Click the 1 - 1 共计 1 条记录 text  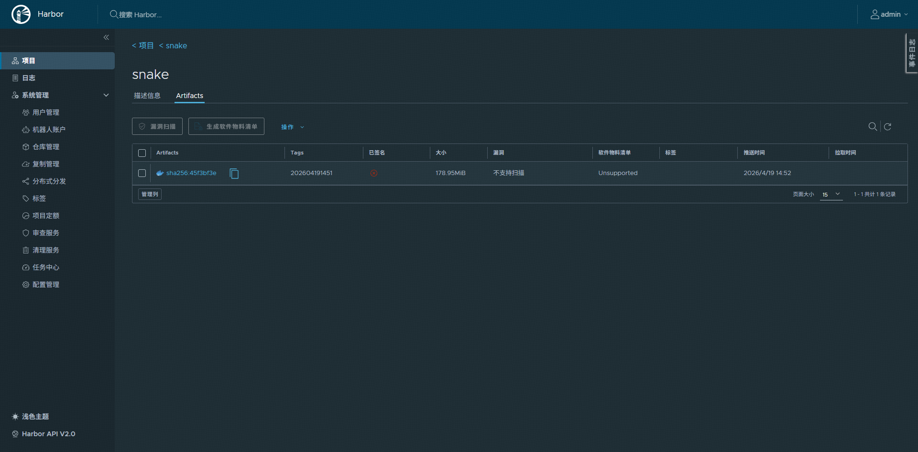(x=874, y=194)
